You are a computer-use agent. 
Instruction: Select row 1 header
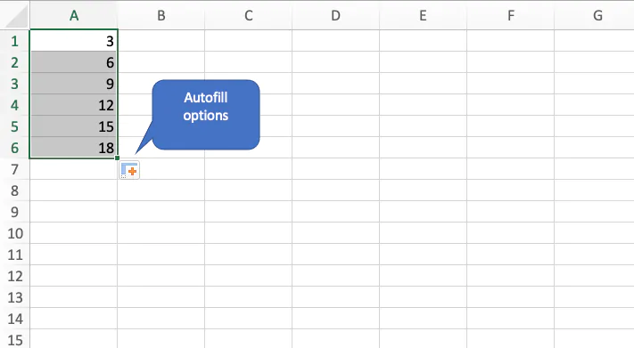click(x=15, y=41)
